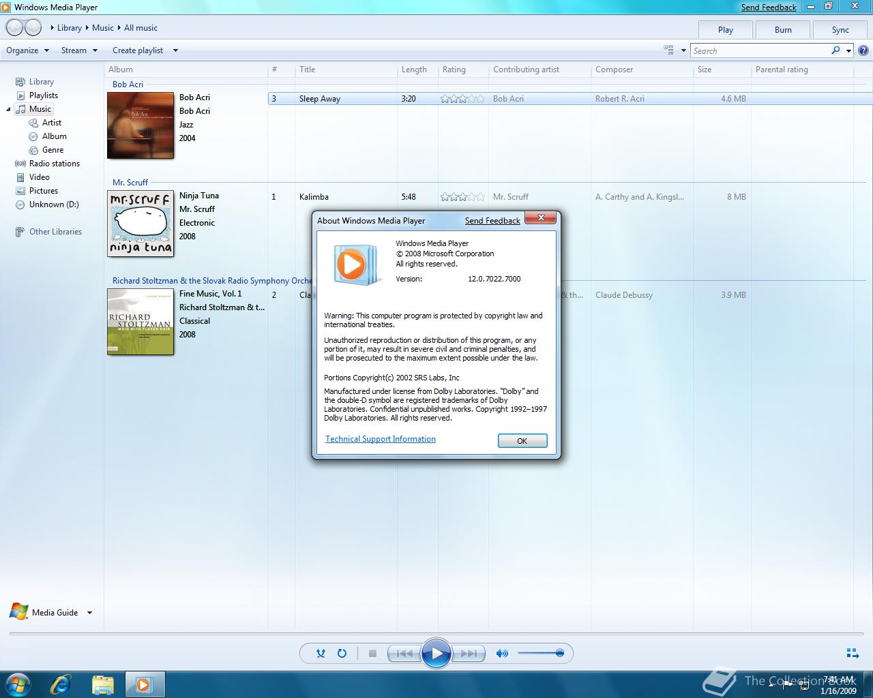The width and height of the screenshot is (873, 698).
Task: Open Technical Support Information link
Action: pos(381,439)
